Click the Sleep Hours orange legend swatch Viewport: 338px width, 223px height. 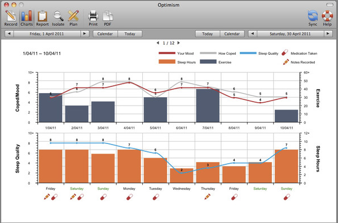coord(167,62)
